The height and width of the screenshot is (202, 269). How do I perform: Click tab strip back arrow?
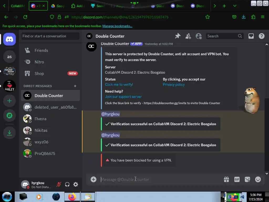(4, 6)
